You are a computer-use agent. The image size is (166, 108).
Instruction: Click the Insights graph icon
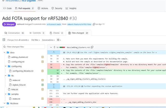67,8
